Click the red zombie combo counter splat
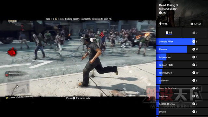This screenshot has width=208, height=117. click(12, 52)
